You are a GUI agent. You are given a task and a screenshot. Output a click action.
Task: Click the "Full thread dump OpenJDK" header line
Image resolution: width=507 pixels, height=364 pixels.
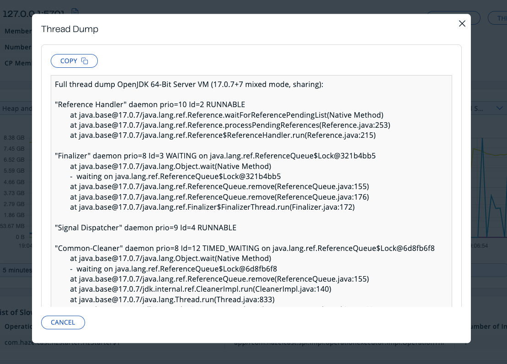coord(189,85)
